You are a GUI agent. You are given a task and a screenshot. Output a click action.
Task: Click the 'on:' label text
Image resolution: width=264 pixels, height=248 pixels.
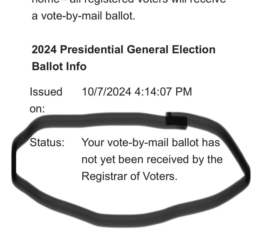coord(37,109)
